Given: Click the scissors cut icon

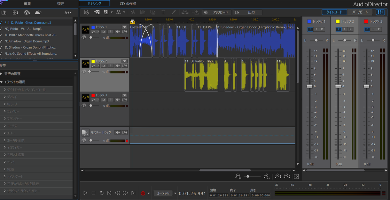Looking at the screenshot, I should click(133, 12).
